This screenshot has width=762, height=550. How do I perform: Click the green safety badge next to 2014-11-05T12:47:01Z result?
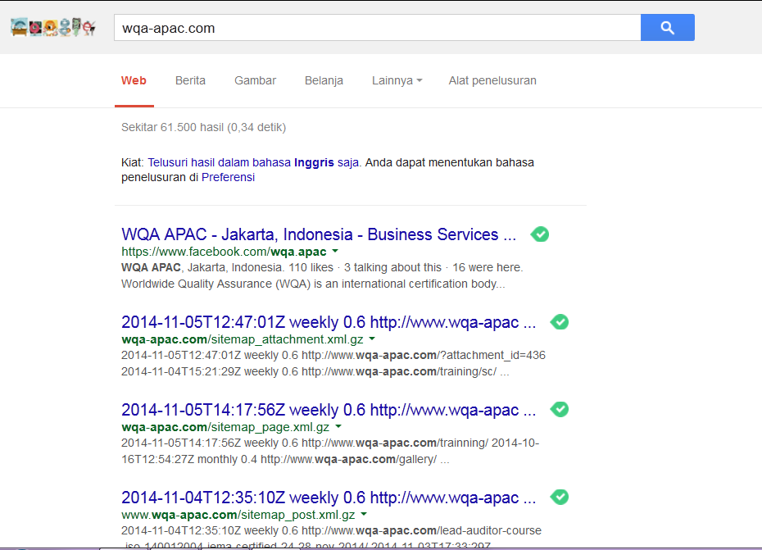(x=560, y=322)
